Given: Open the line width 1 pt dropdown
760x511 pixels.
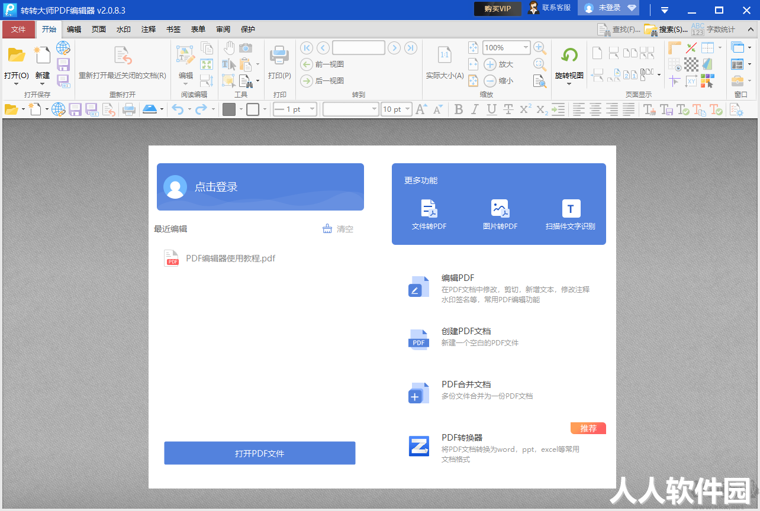Looking at the screenshot, I should pos(312,109).
